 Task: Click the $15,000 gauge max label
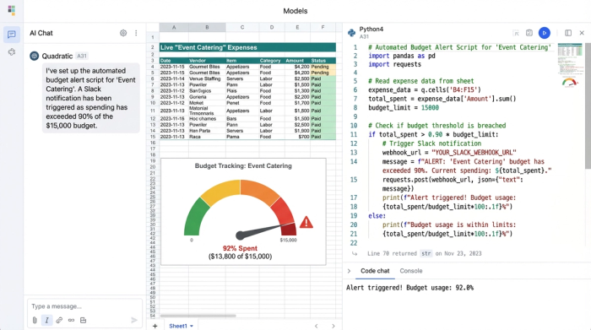(x=289, y=240)
